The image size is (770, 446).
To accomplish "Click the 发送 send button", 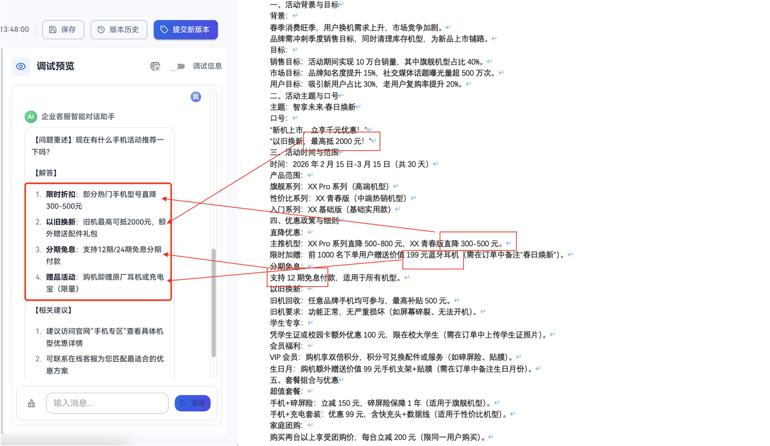I will (x=192, y=403).
